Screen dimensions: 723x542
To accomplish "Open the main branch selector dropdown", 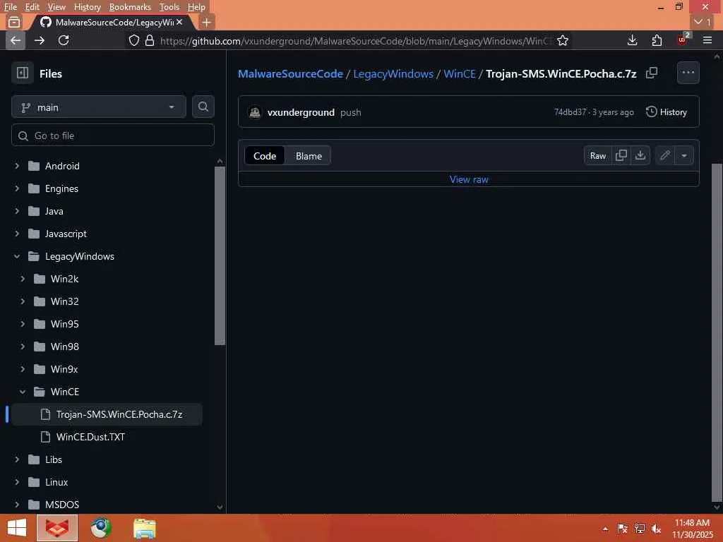I will [99, 107].
